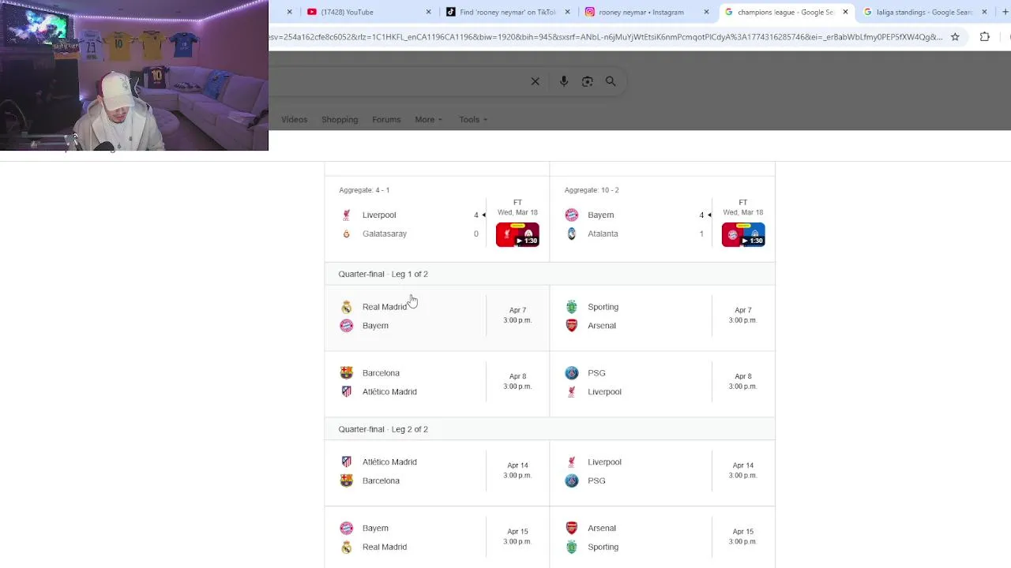Click the Sporting crest in Leg 1

coord(572,307)
